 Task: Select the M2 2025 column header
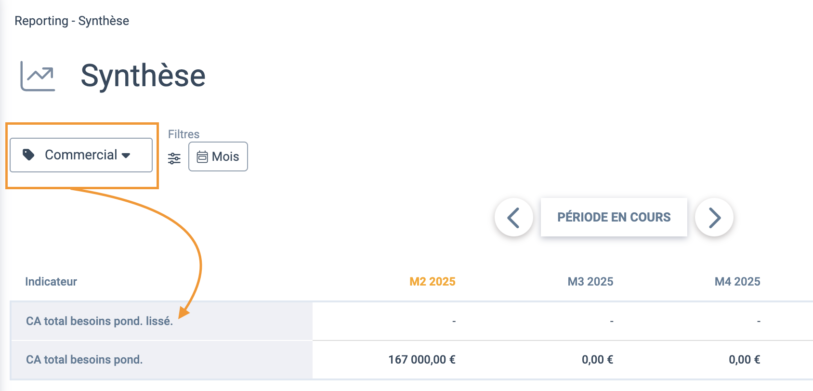(x=433, y=282)
